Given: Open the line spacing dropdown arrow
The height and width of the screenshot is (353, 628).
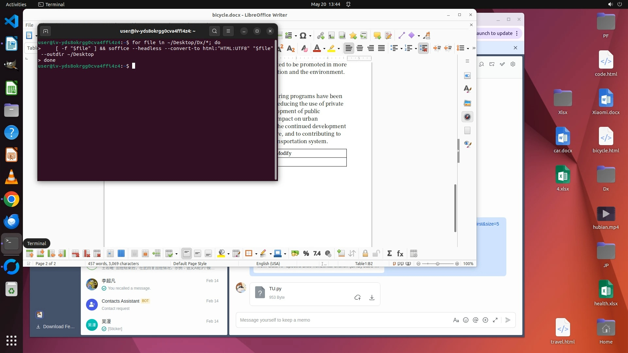Looking at the screenshot, I should (x=468, y=49).
